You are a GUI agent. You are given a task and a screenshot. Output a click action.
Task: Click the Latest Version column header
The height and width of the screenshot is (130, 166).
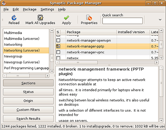(x=154, y=32)
